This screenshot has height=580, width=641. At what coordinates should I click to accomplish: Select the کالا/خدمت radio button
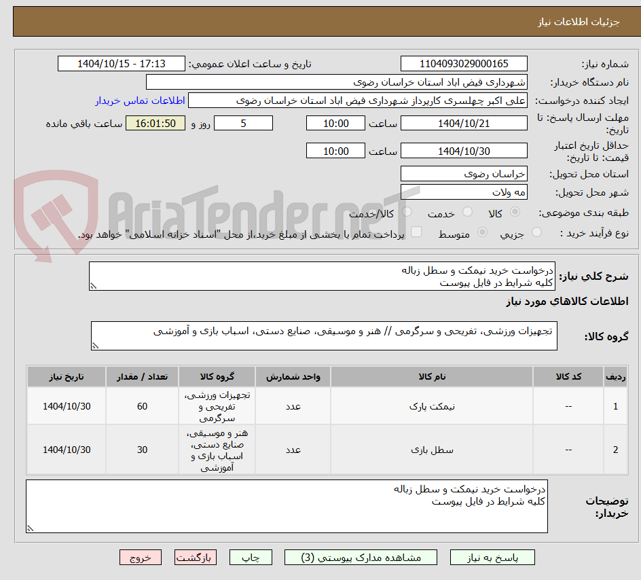(x=407, y=212)
